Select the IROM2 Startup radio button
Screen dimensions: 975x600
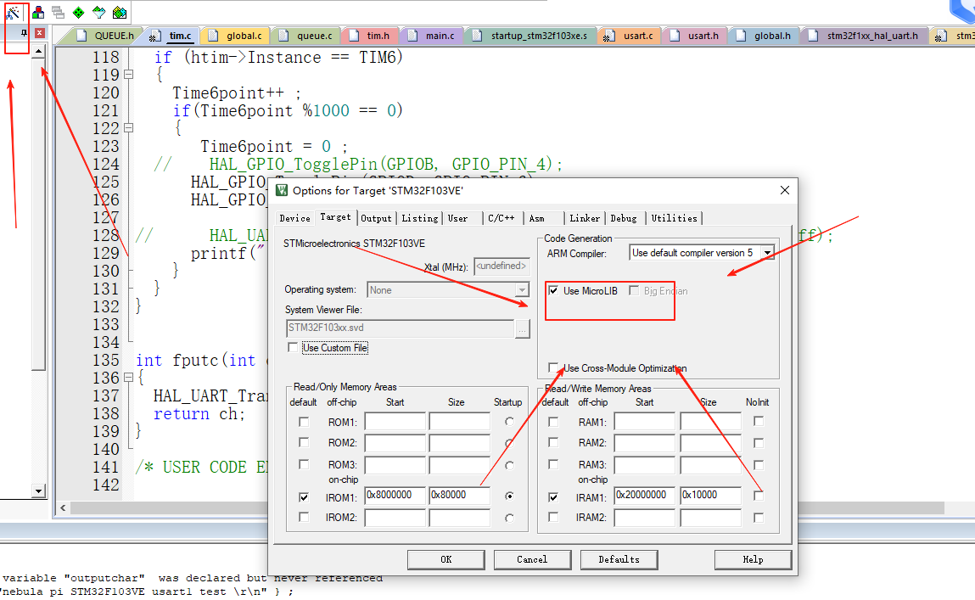(509, 518)
